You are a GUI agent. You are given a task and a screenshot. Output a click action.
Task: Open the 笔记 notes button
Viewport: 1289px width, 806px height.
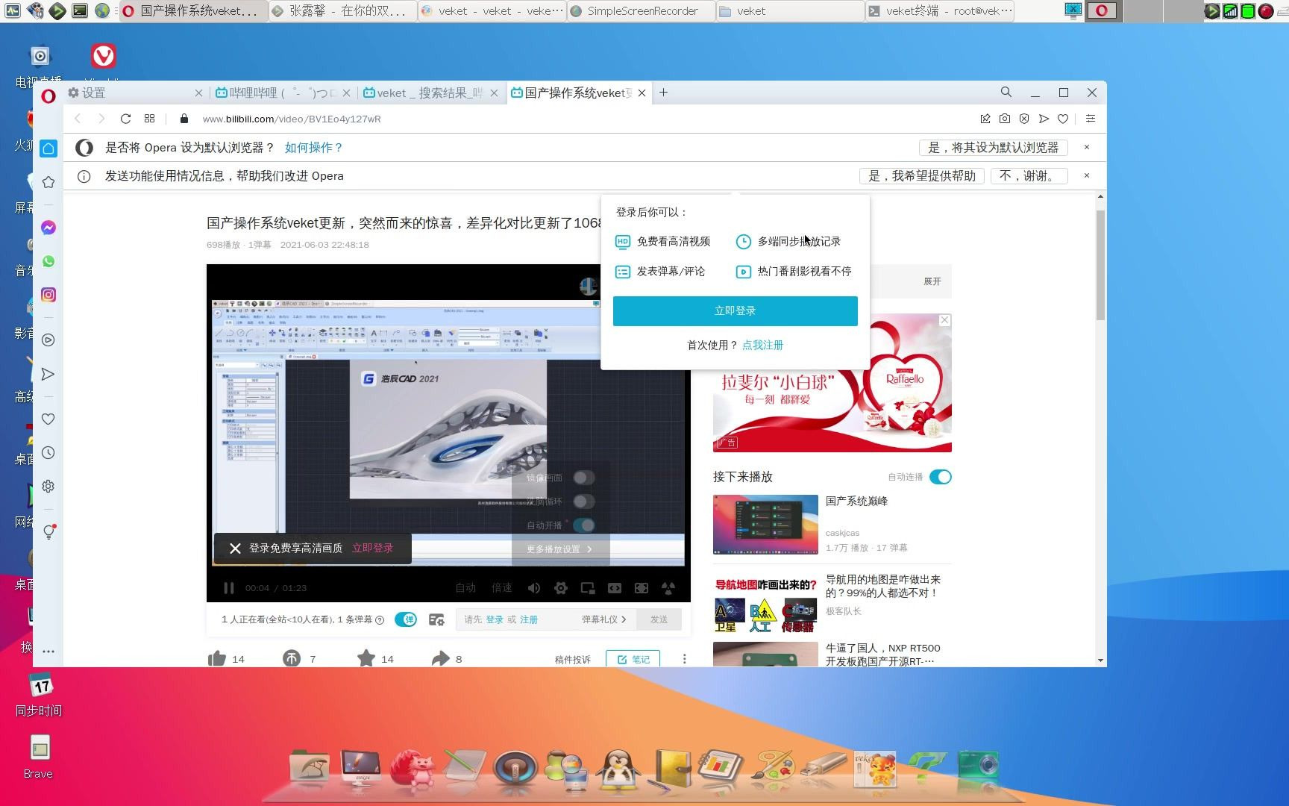point(633,659)
